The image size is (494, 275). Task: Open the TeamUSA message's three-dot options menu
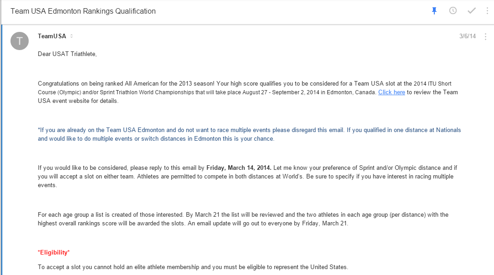(x=485, y=36)
